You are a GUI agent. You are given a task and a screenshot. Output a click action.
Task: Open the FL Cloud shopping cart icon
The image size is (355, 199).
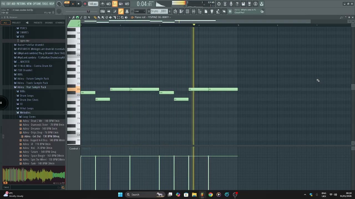[x=230, y=11]
